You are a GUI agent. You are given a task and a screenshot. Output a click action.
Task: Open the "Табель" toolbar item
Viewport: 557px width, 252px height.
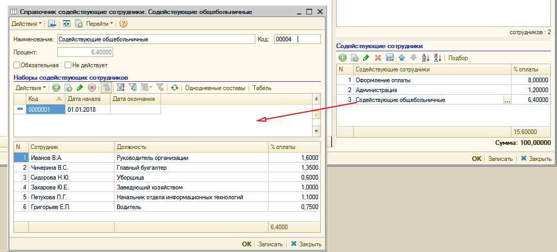262,88
